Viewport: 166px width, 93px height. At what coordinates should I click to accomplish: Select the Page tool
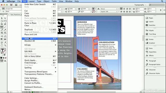pyautogui.click(x=2, y=21)
